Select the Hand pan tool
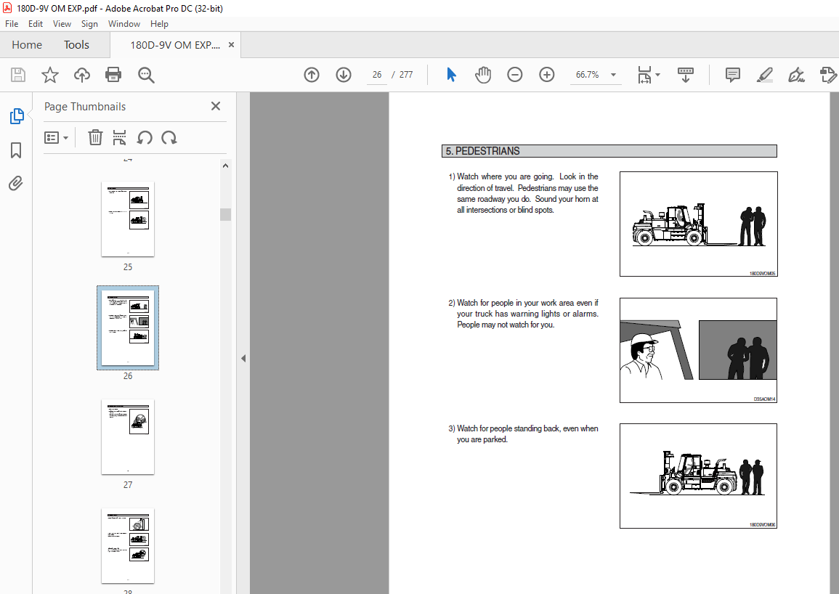Screen dimensions: 839x594 [x=483, y=75]
